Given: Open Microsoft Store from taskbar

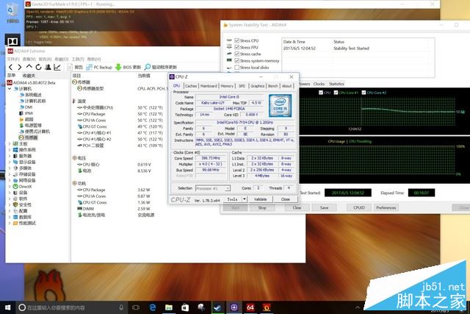Looking at the screenshot, I should click(x=185, y=307).
